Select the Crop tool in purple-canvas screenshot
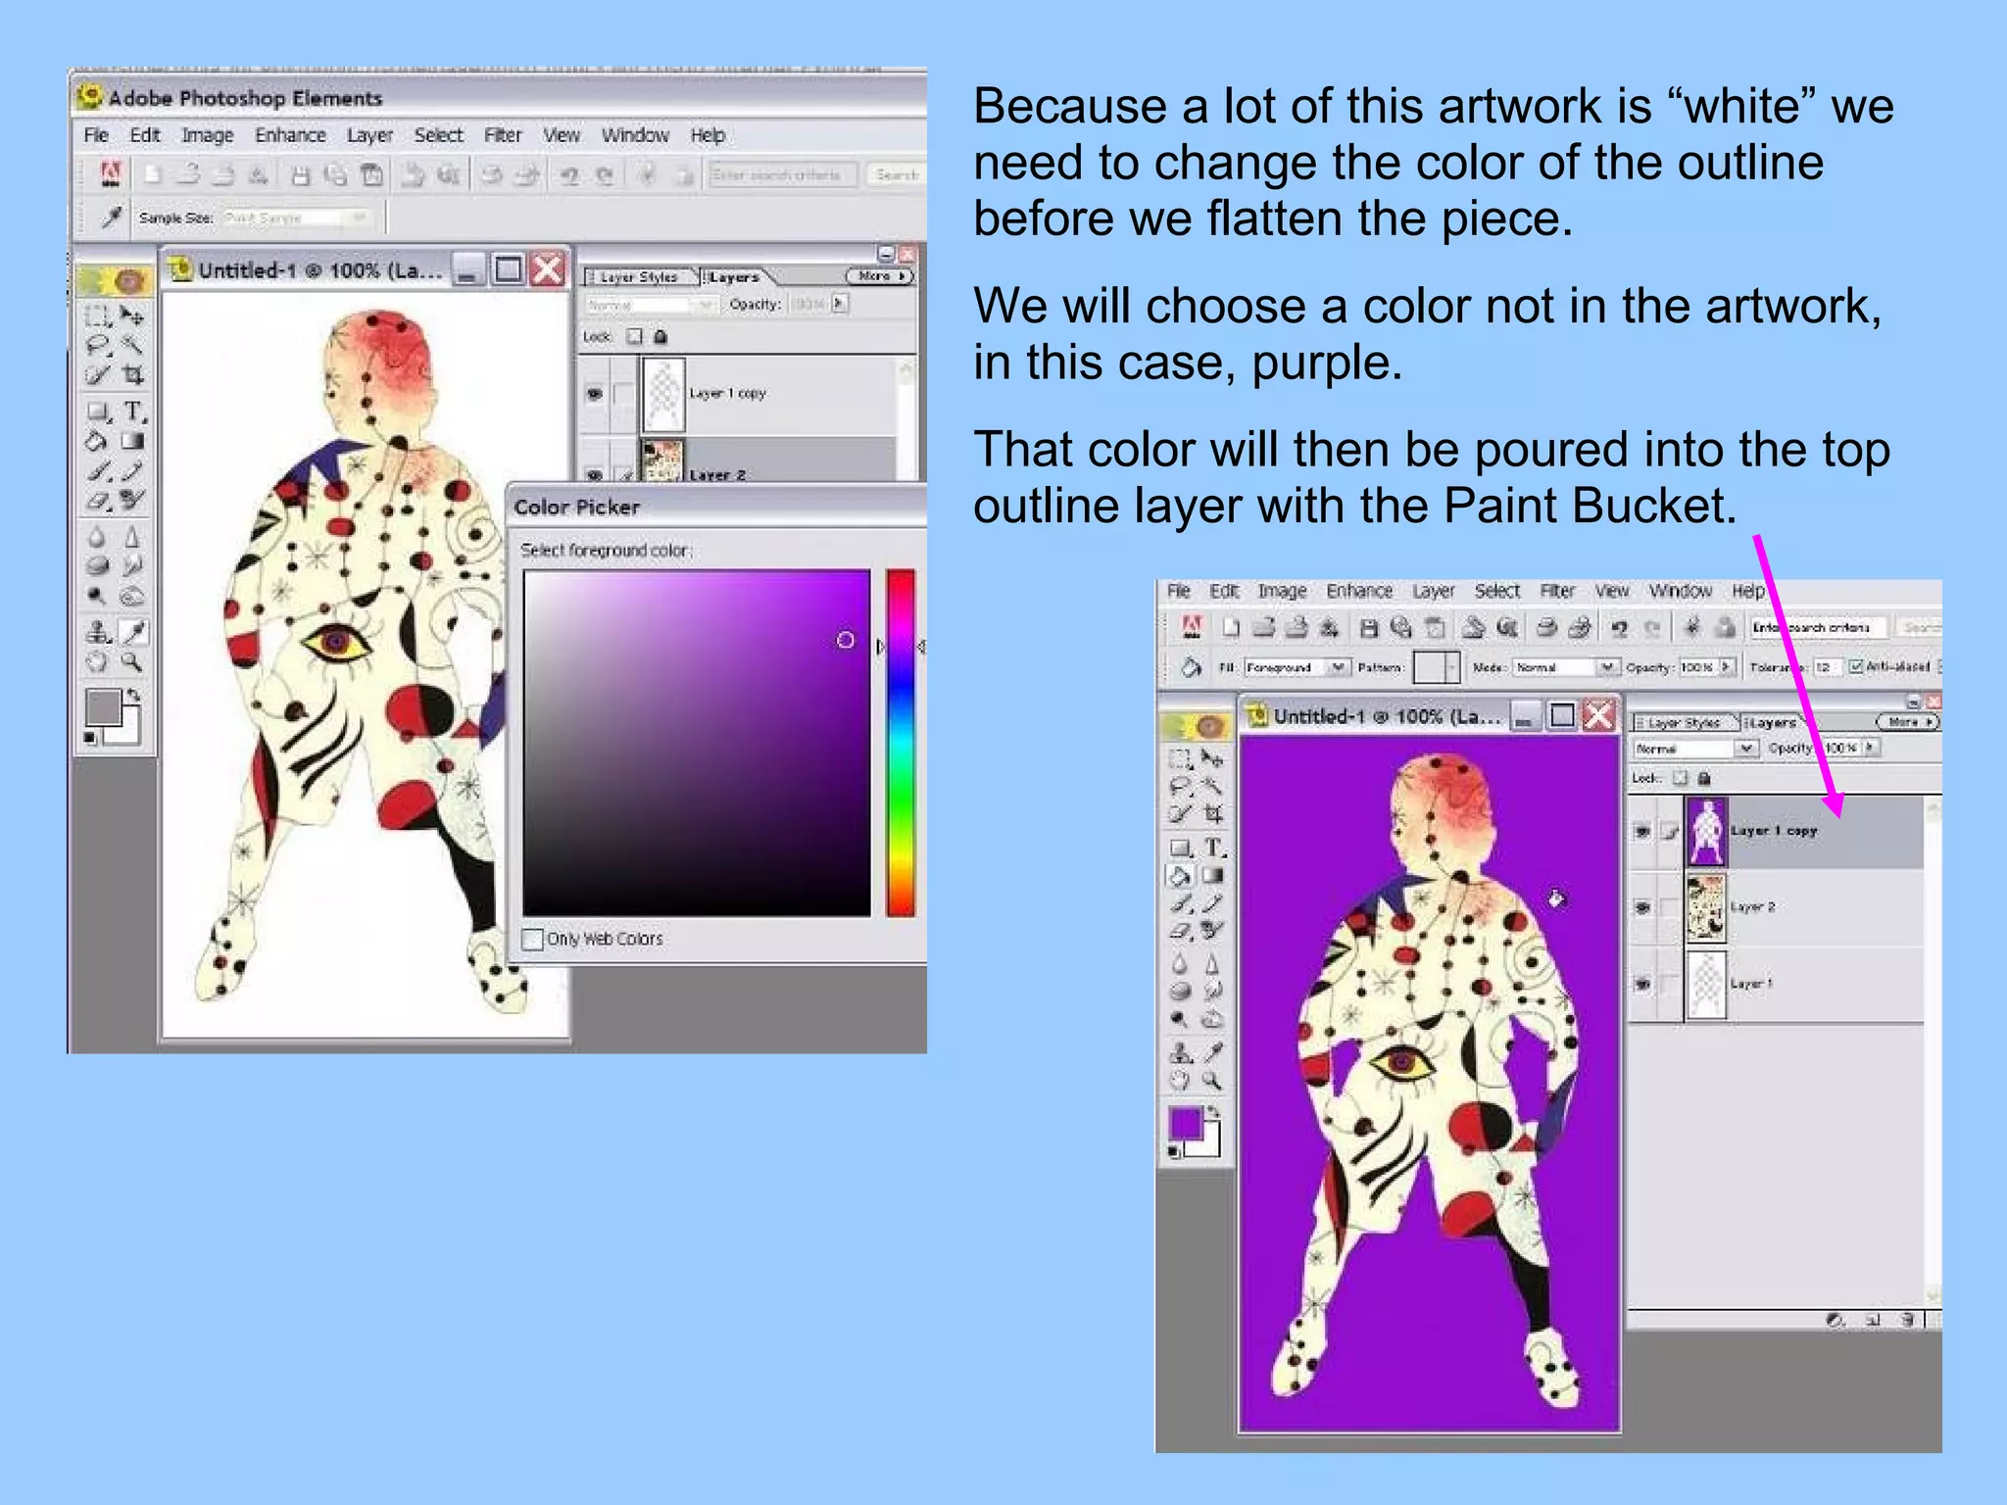The image size is (2007, 1505). tap(1213, 814)
